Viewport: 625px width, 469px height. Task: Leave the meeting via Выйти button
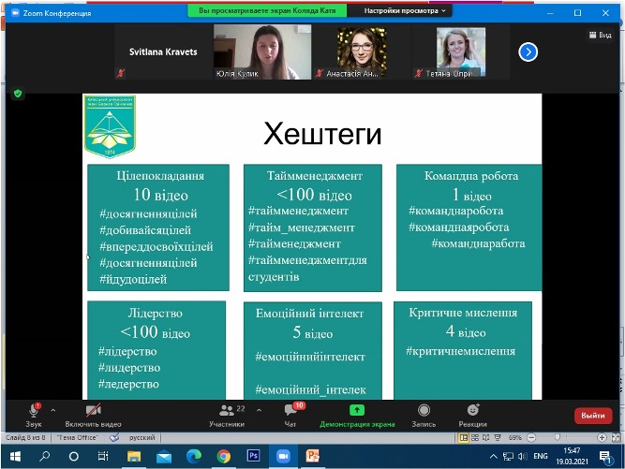(x=593, y=416)
